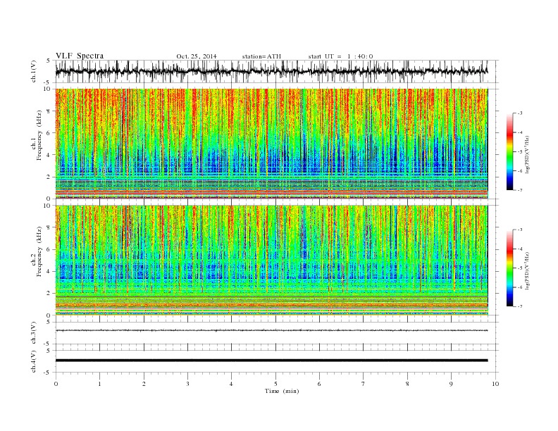558x431 pixels.
Task: Click time axis tick label "3"
Action: pos(187,384)
